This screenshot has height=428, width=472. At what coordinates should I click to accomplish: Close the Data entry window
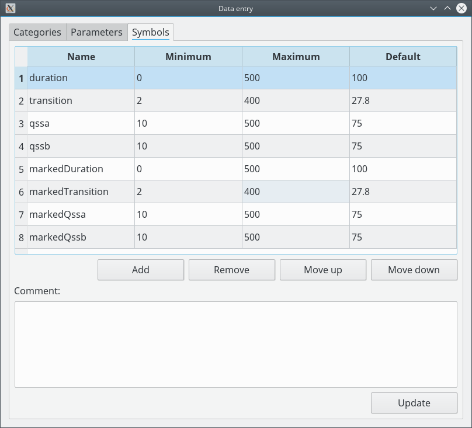click(461, 8)
